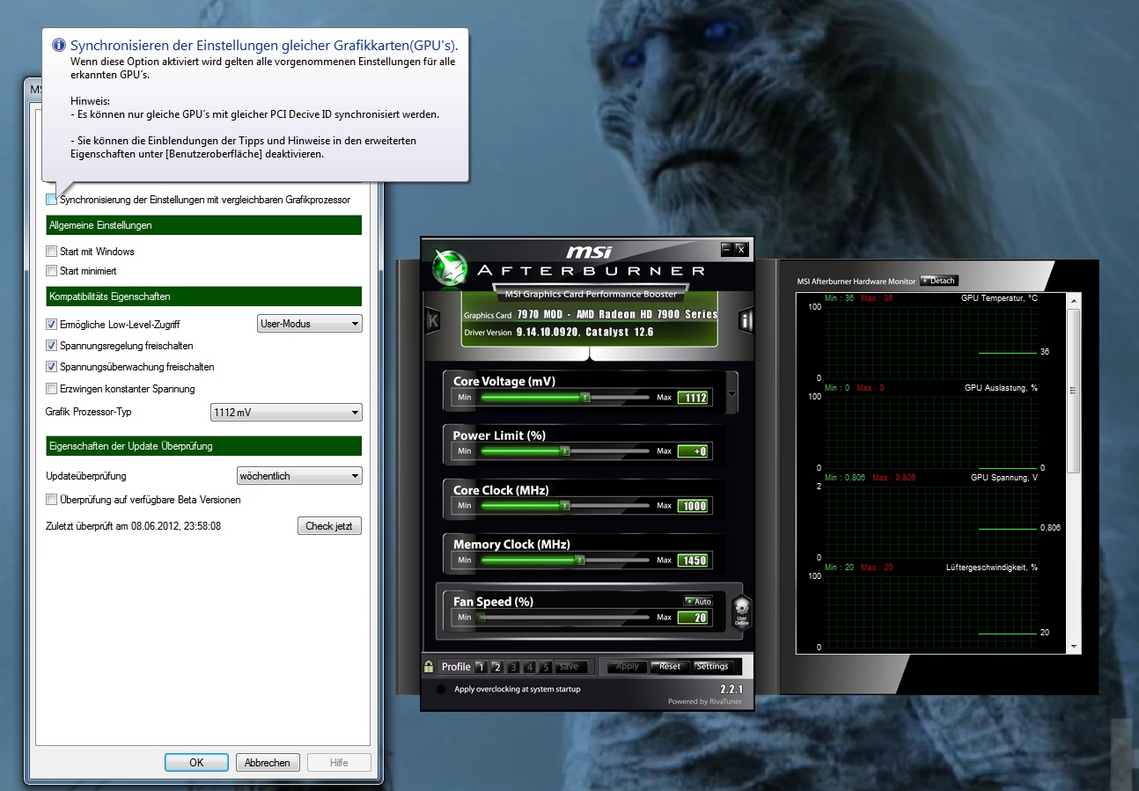Click the Power Limit slider handle

[565, 451]
